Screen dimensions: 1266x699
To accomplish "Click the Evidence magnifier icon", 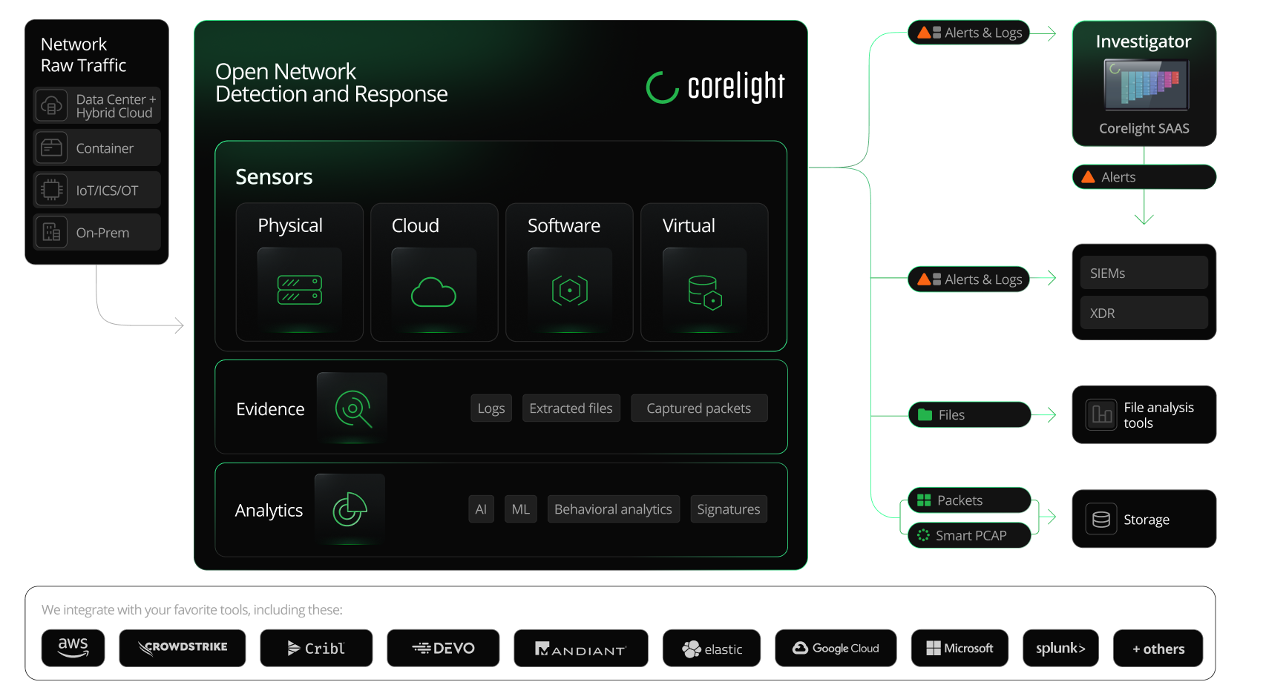I will click(352, 408).
